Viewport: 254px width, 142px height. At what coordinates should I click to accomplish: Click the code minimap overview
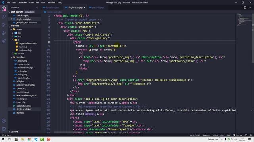coord(244,20)
